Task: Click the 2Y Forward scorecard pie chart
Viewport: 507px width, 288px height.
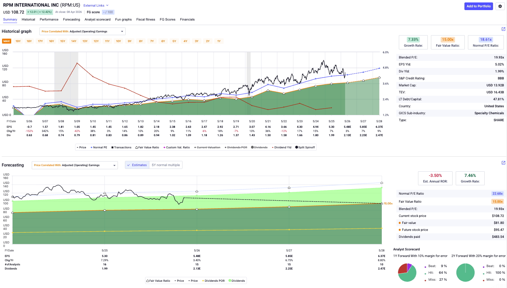Action: [x=465, y=272]
